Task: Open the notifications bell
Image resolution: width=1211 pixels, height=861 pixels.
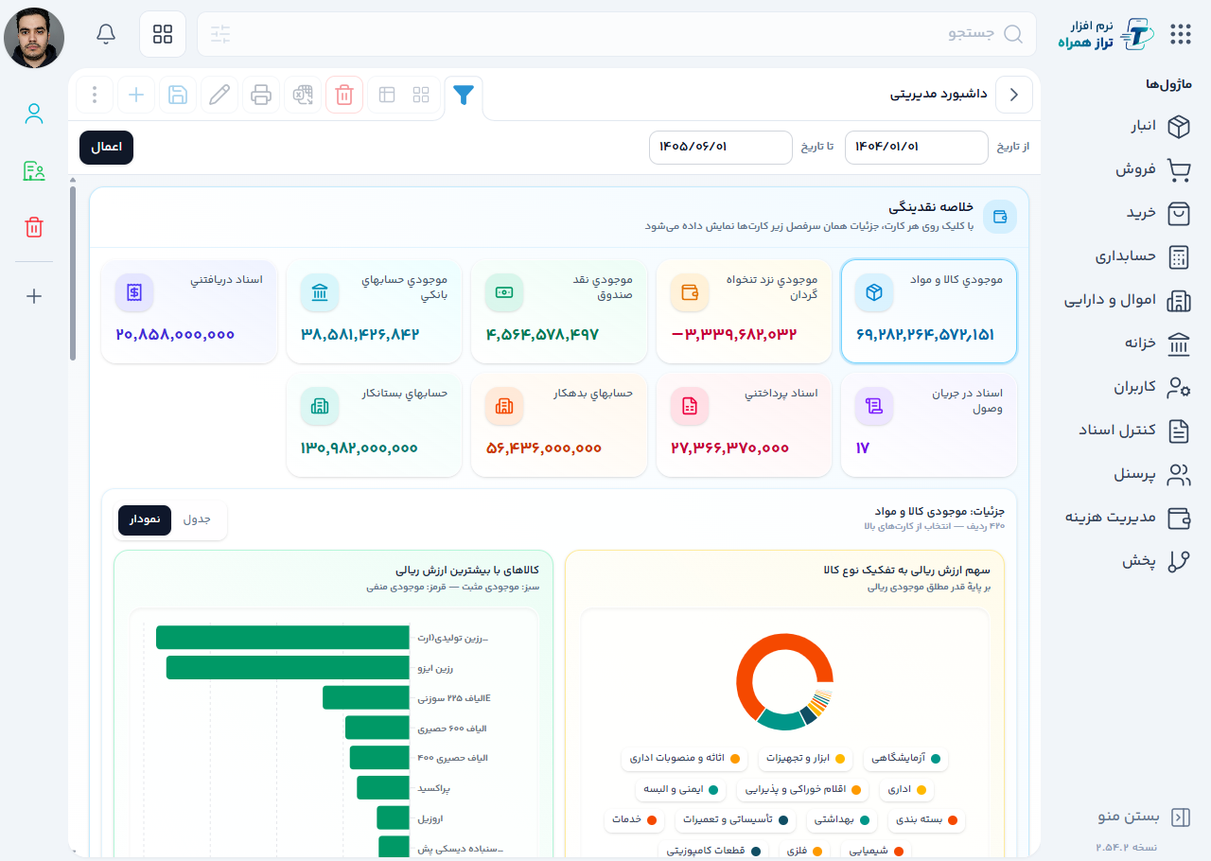Action: point(106,34)
